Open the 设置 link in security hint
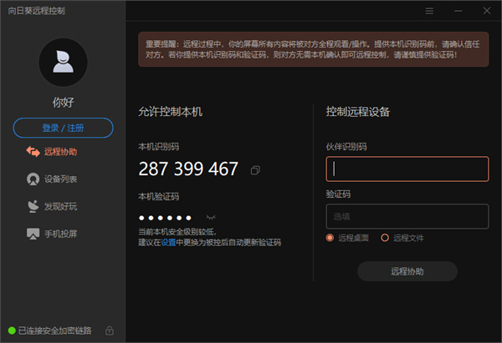This screenshot has height=343, width=502. coord(168,243)
